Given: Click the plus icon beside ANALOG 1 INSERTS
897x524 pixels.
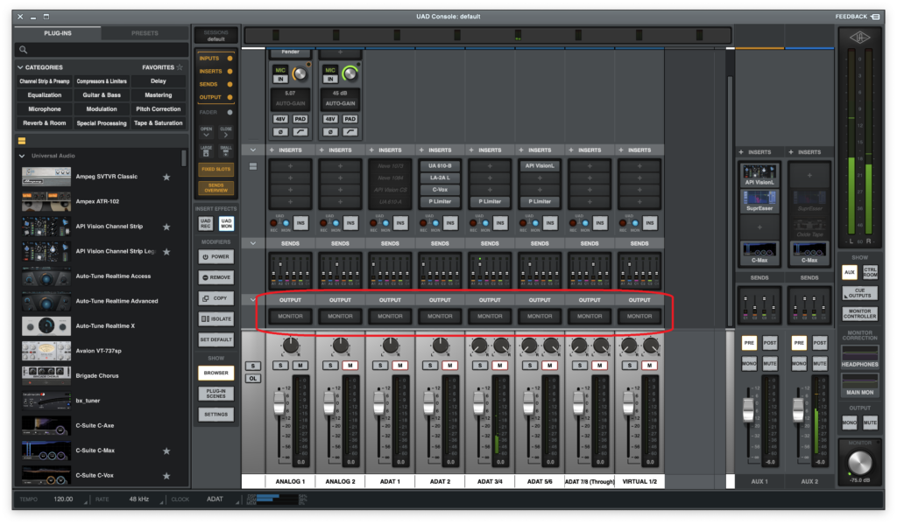Looking at the screenshot, I should [272, 150].
